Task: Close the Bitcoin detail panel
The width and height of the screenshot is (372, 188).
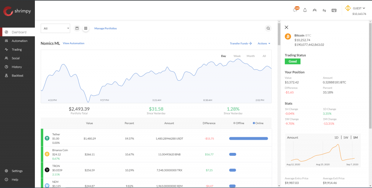Action: (x=286, y=28)
